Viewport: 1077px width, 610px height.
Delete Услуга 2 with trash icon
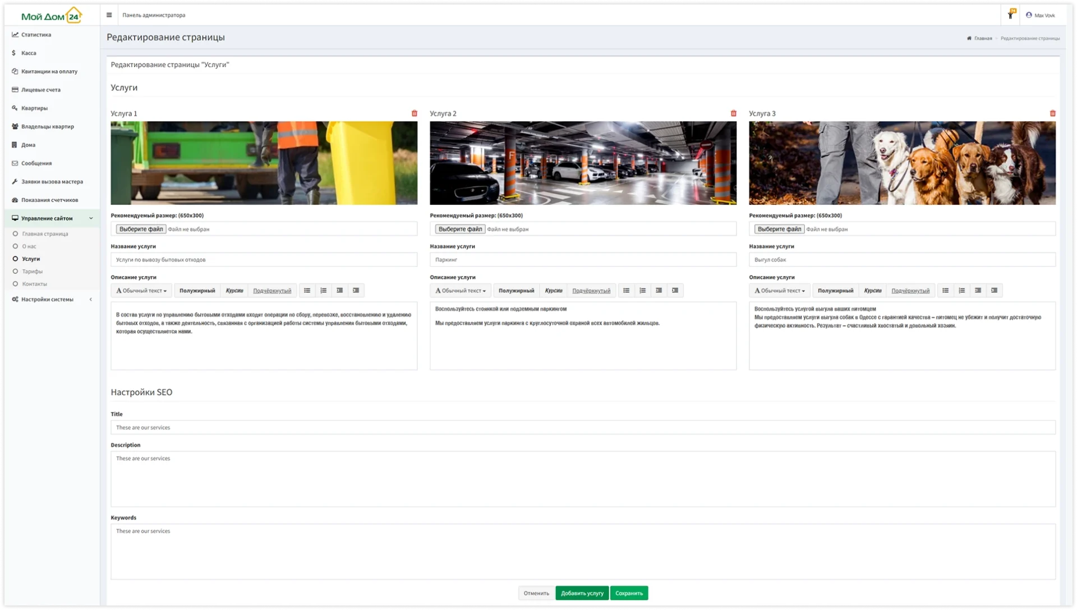tap(734, 113)
